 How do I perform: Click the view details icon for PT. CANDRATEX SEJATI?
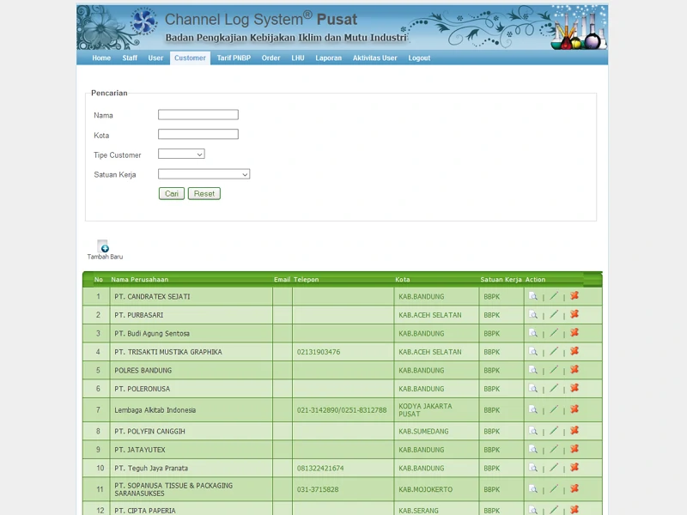[533, 295]
